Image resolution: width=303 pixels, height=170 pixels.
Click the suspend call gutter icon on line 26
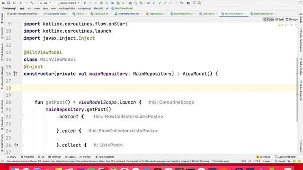coord(16,145)
